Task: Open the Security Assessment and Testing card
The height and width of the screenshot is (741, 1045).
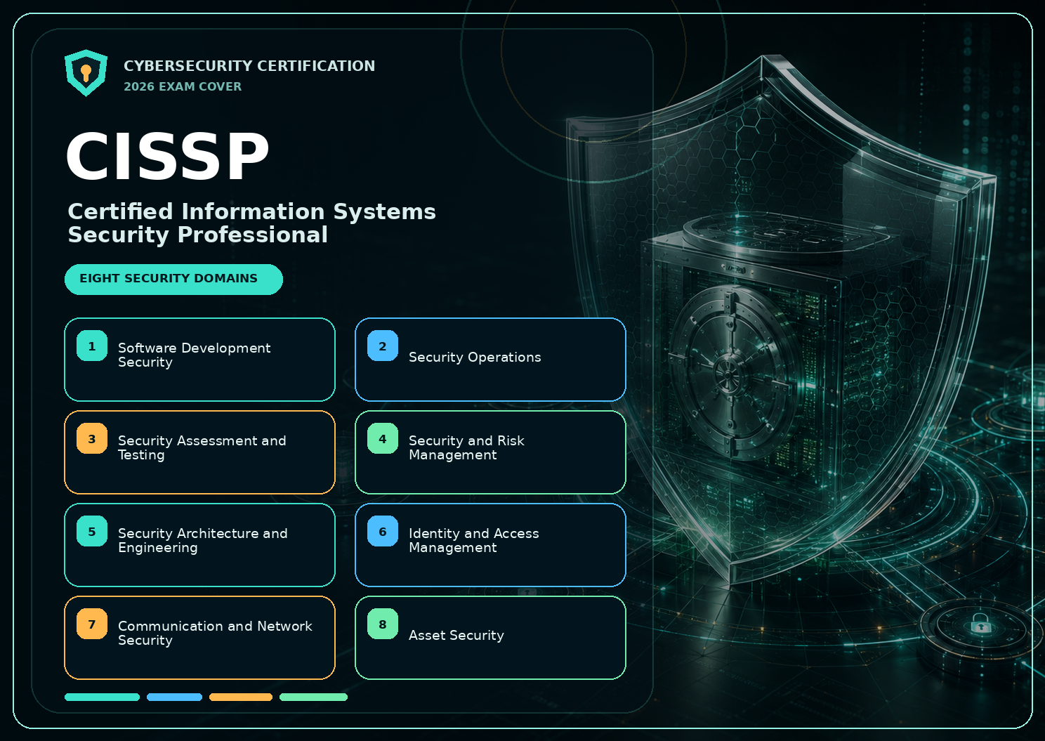Action: coord(199,452)
